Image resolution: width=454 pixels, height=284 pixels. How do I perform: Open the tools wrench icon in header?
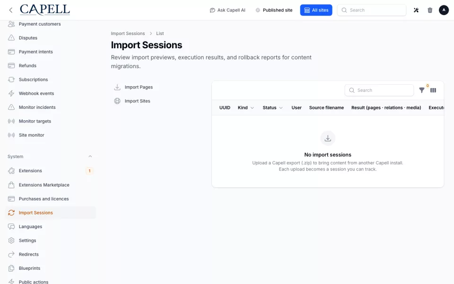(416, 10)
